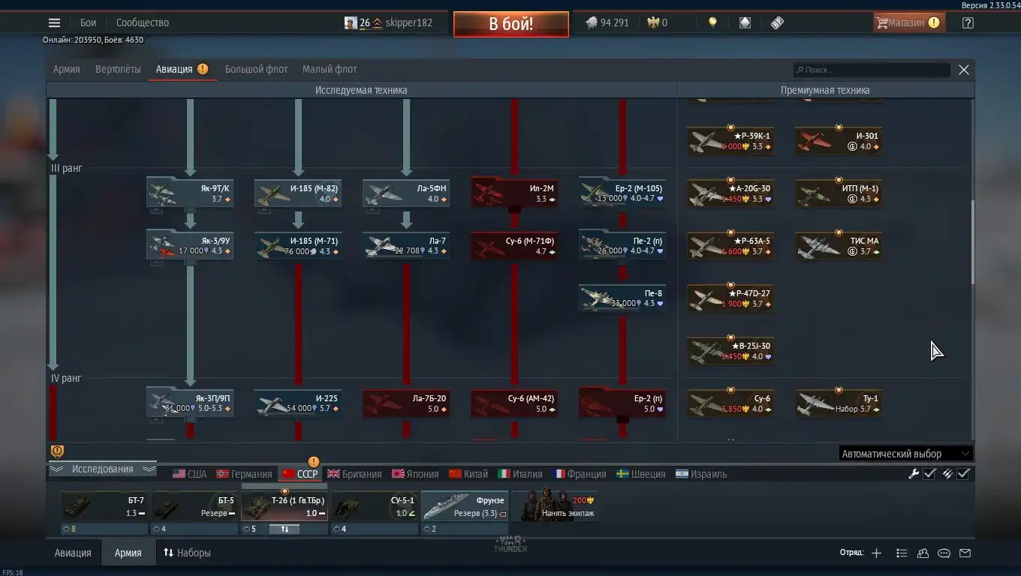Click the golden eagles currency icon

click(653, 22)
